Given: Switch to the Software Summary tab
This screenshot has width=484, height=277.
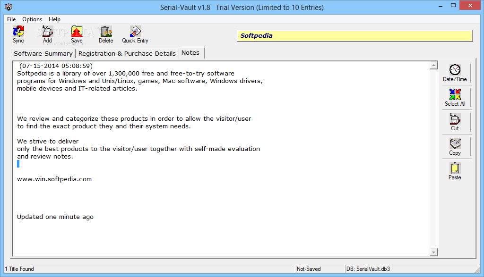Looking at the screenshot, I should click(x=43, y=53).
